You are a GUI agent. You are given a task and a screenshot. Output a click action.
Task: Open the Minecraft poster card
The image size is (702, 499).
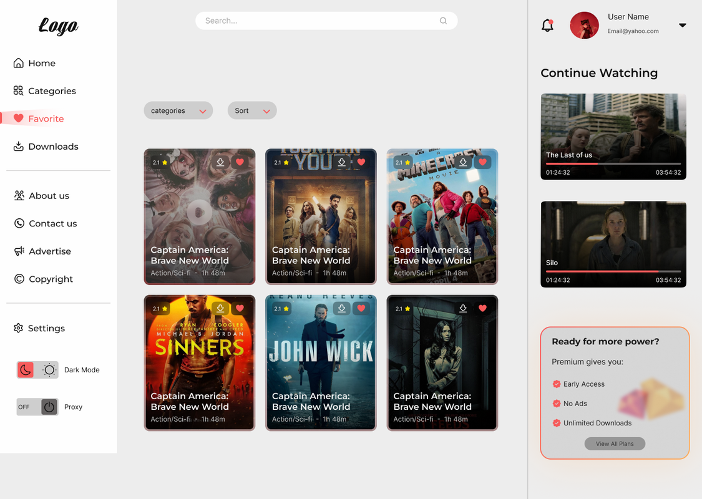tap(442, 216)
